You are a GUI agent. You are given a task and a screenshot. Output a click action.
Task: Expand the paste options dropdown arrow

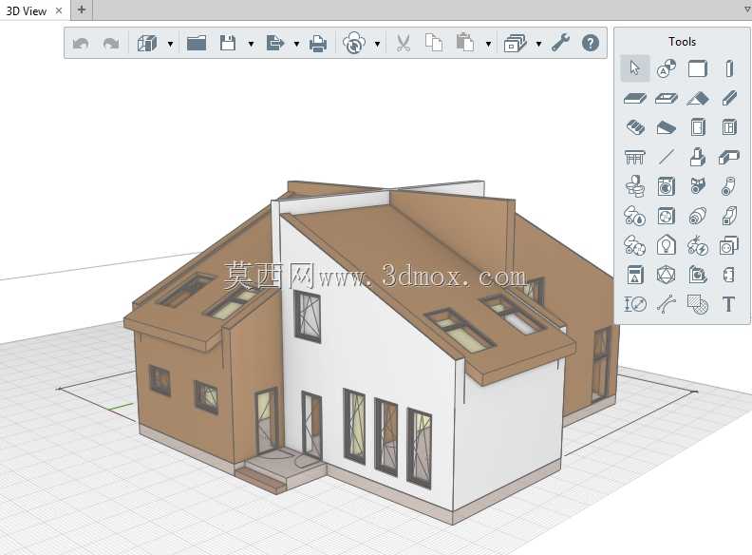[x=488, y=44]
